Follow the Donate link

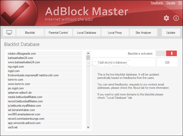pos(171,3)
